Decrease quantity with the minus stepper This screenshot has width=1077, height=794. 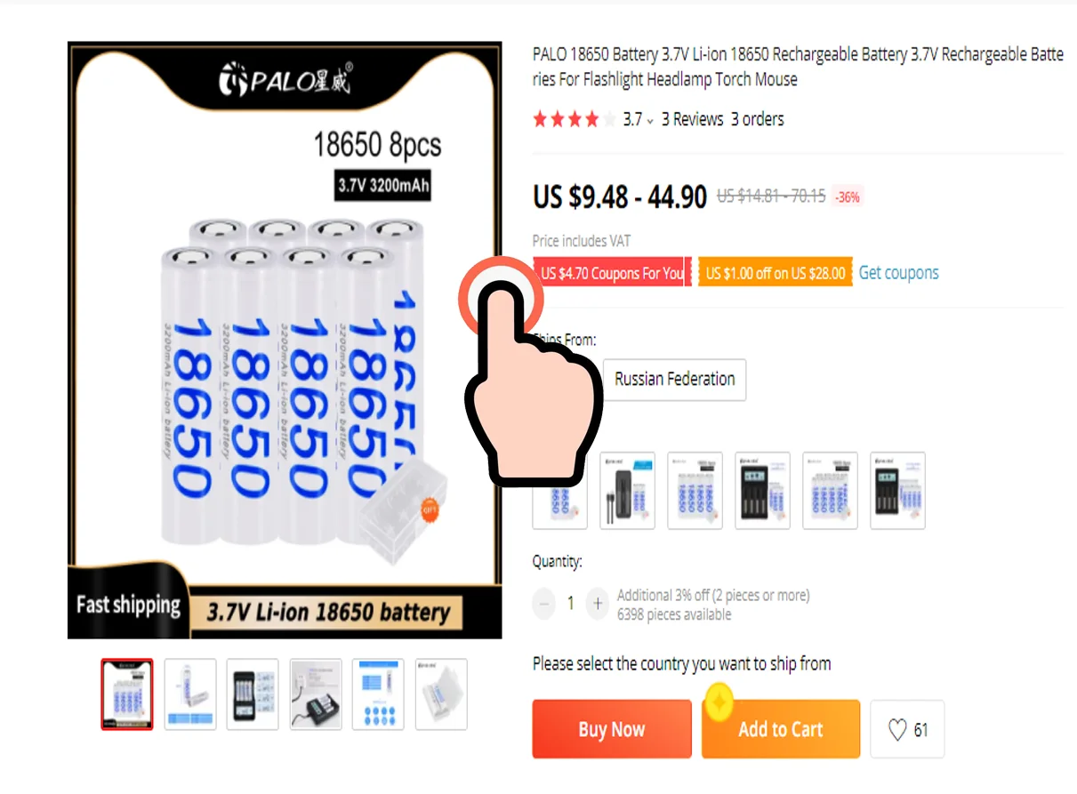(544, 604)
